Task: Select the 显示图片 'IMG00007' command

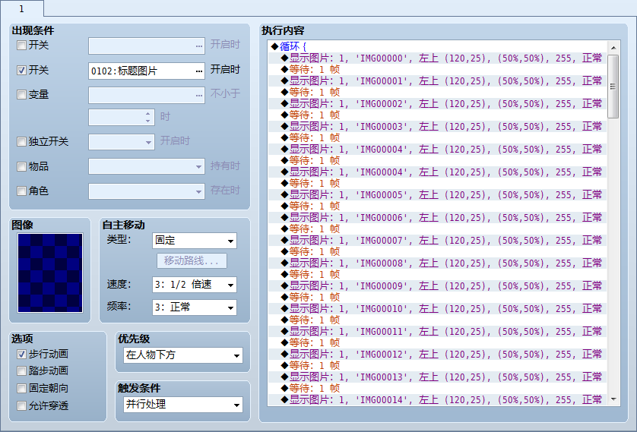Action: (438, 240)
